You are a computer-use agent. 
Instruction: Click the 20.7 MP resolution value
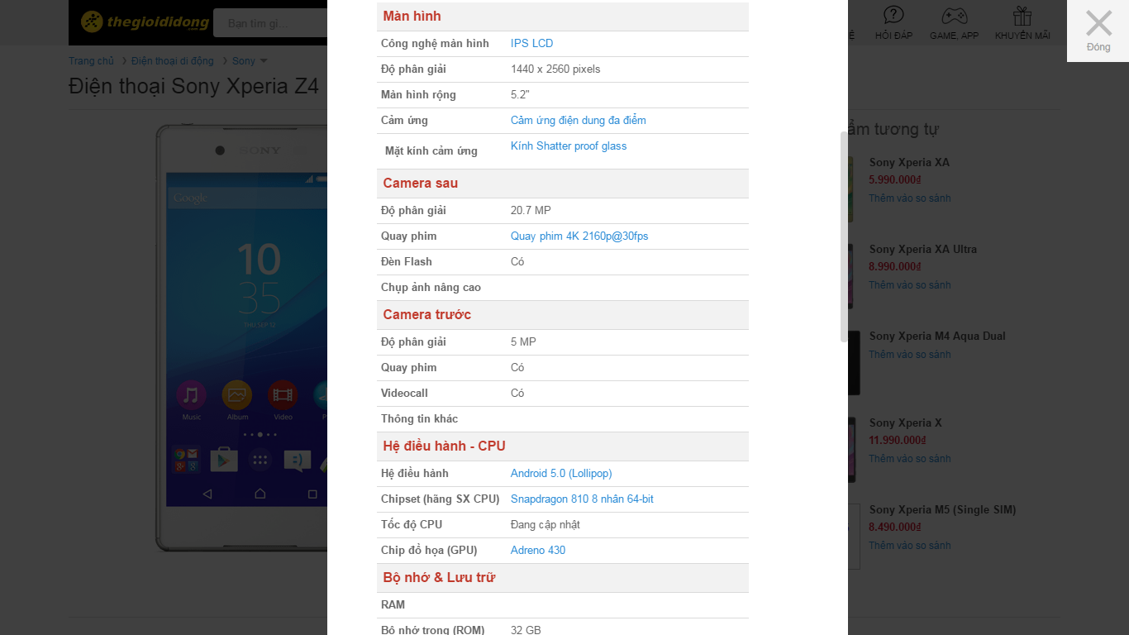531,211
